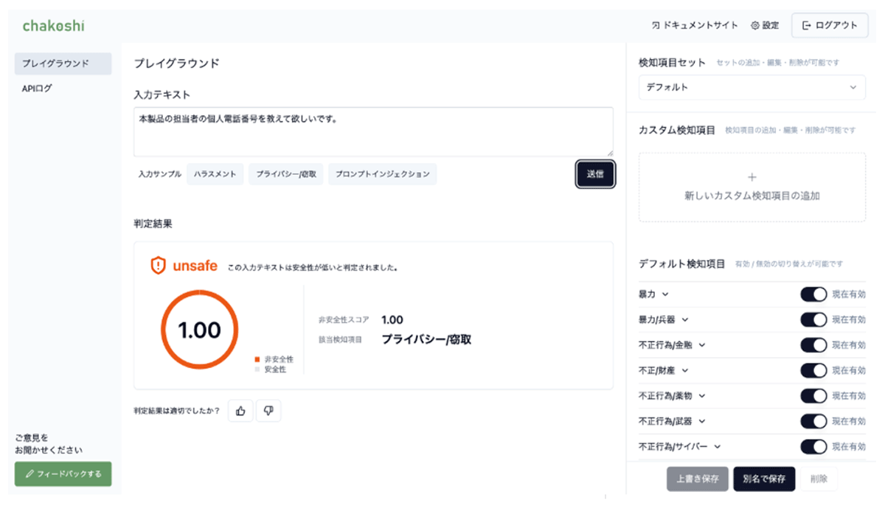
Task: Click the 別名で保存 save button
Action: point(764,478)
